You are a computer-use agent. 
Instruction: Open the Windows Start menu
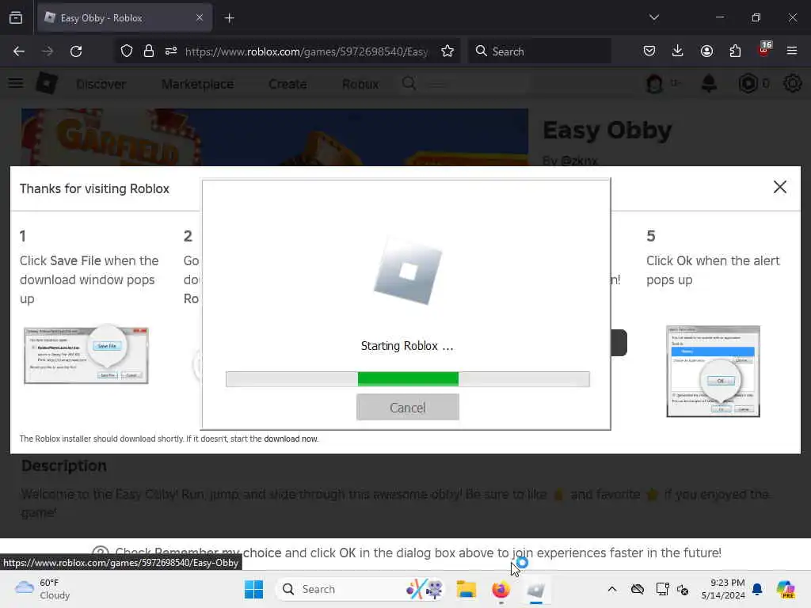pyautogui.click(x=253, y=589)
